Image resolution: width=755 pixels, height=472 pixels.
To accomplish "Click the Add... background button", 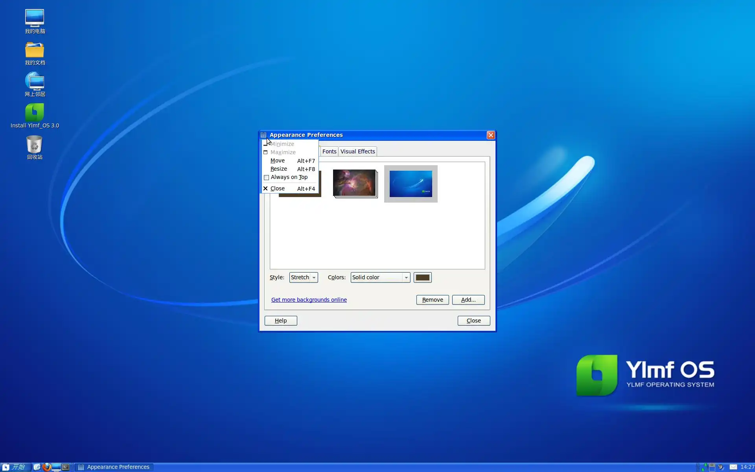I will [468, 300].
